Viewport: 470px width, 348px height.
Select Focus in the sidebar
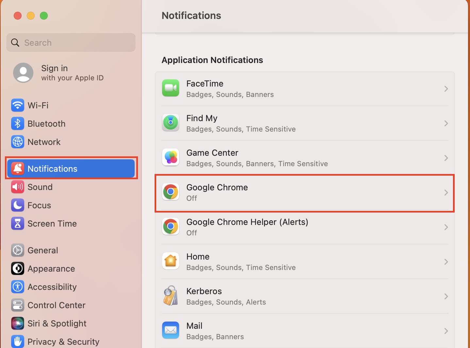tap(39, 205)
